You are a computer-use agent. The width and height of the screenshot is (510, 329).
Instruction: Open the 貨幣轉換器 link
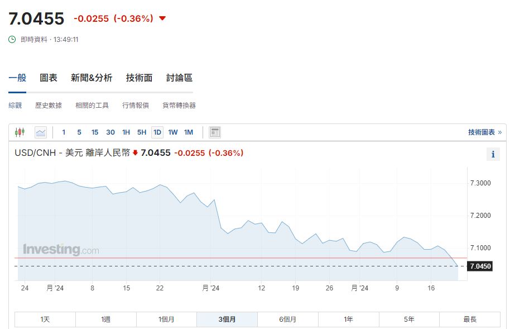[179, 106]
